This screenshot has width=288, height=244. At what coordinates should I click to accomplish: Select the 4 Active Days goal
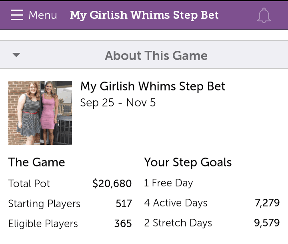point(212,203)
